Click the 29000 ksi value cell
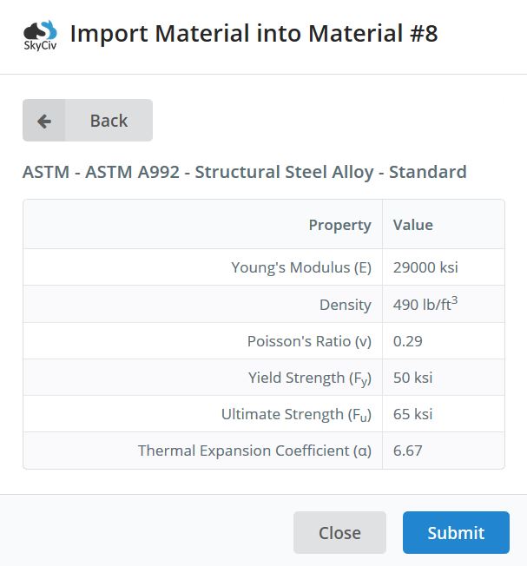The image size is (527, 566). (x=425, y=267)
